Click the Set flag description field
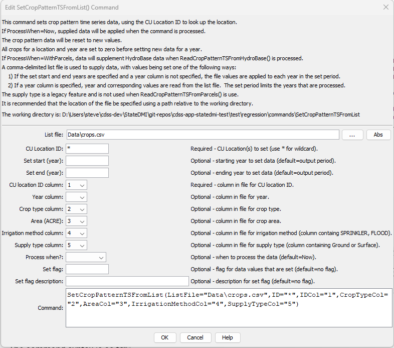394x348 pixels. [127, 281]
